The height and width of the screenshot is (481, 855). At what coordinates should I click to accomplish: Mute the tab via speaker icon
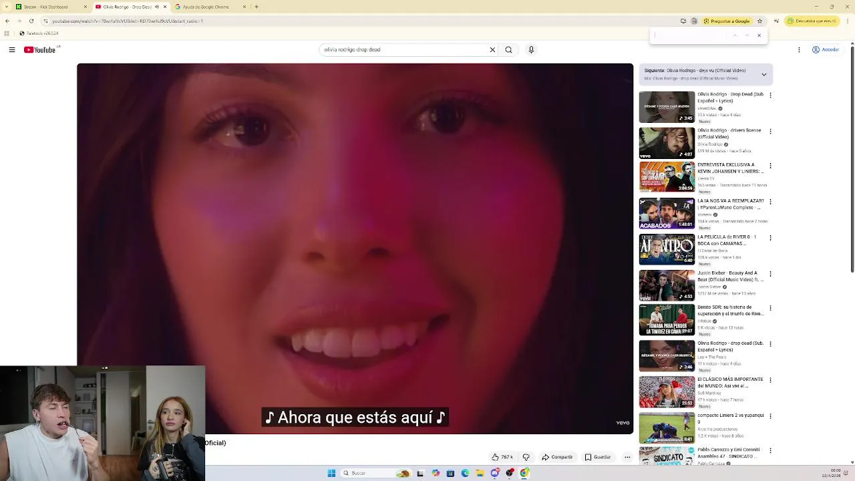(x=157, y=7)
